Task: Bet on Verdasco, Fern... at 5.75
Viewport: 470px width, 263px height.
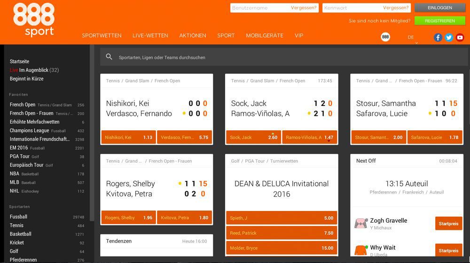Action: (184, 137)
